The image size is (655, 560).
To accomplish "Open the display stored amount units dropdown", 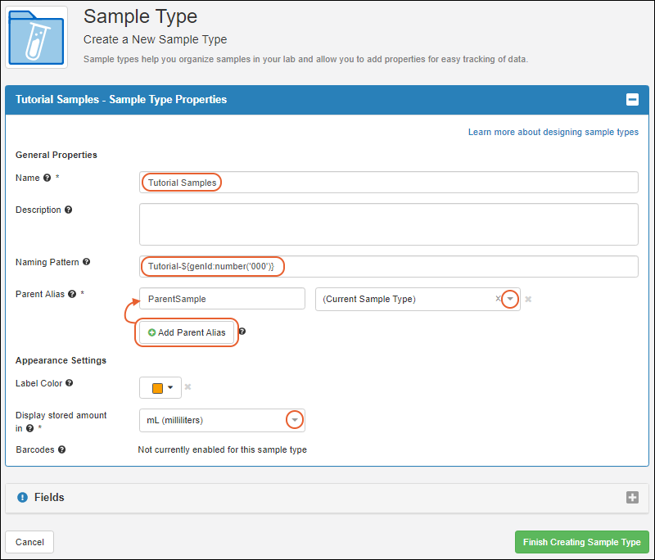I will point(294,420).
